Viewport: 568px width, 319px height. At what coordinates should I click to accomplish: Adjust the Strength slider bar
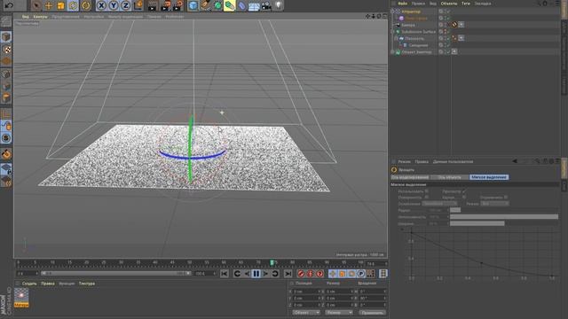(x=504, y=216)
